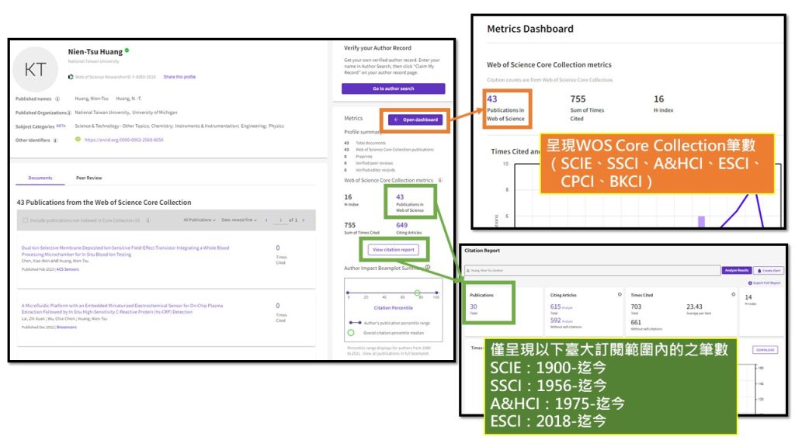The height and width of the screenshot is (447, 795).
Task: Open the ACS Sensors journal link
Action: click(68, 269)
